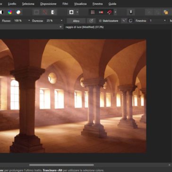172x172 pixels.
Task: Click the auto colors wheel icon
Action: 10,12
